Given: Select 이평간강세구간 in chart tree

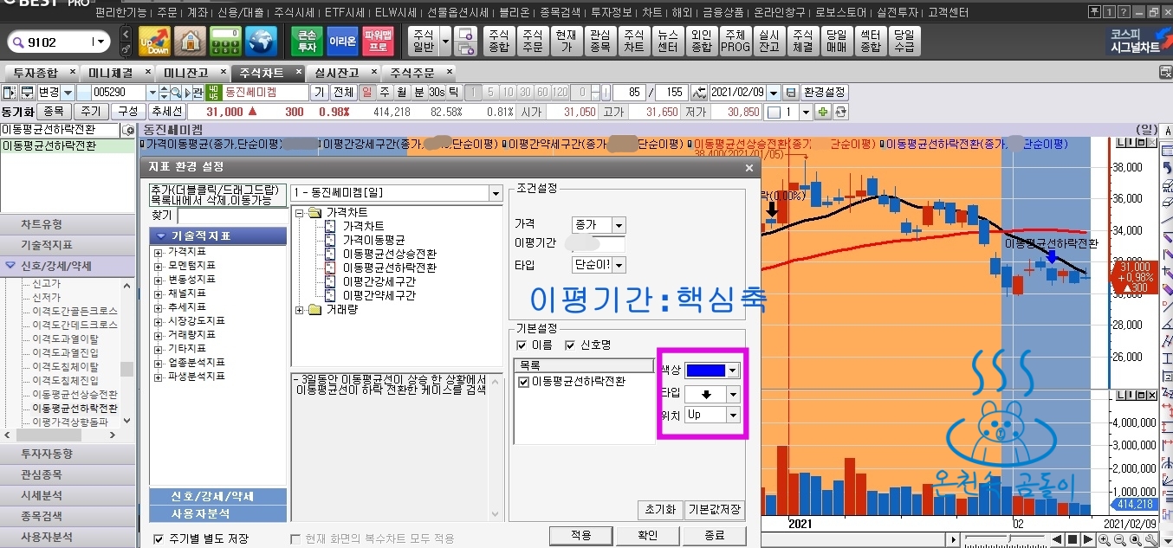Looking at the screenshot, I should click(x=379, y=281).
